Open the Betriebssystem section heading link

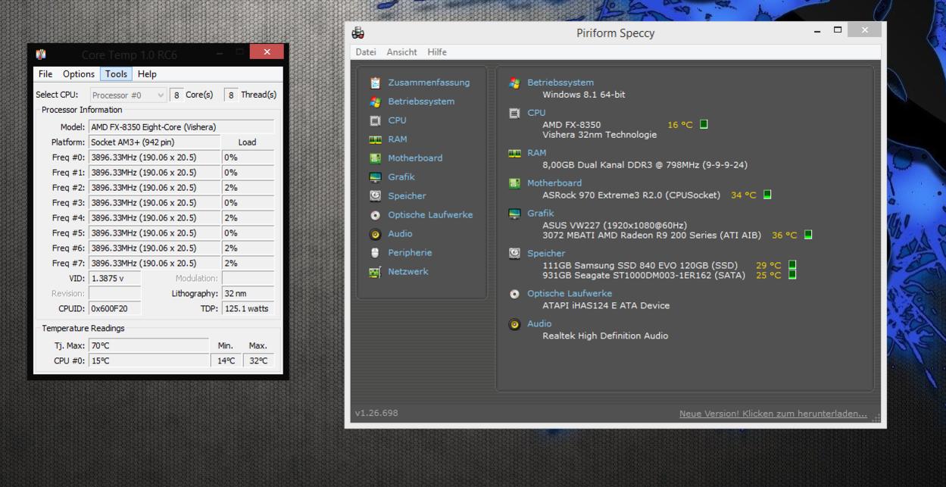560,83
